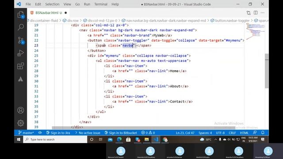Click Sign in to Bitbucket
Viewport: 283px width, 159px height.
[x=121, y=133]
